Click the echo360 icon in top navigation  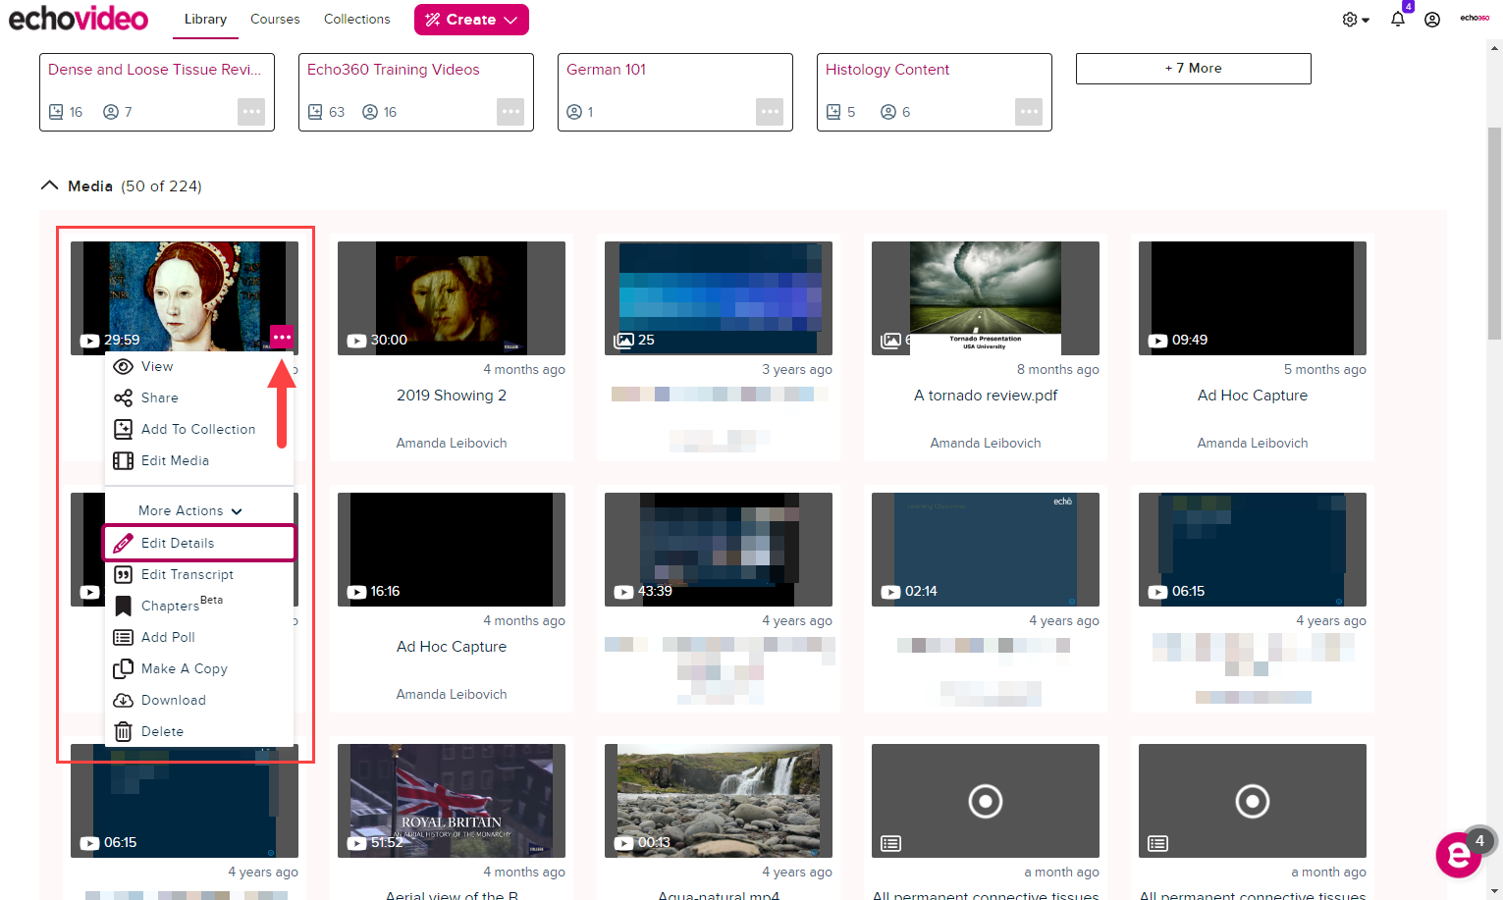pyautogui.click(x=1475, y=17)
